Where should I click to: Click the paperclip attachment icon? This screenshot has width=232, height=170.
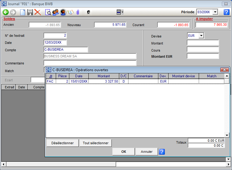pos(78,12)
